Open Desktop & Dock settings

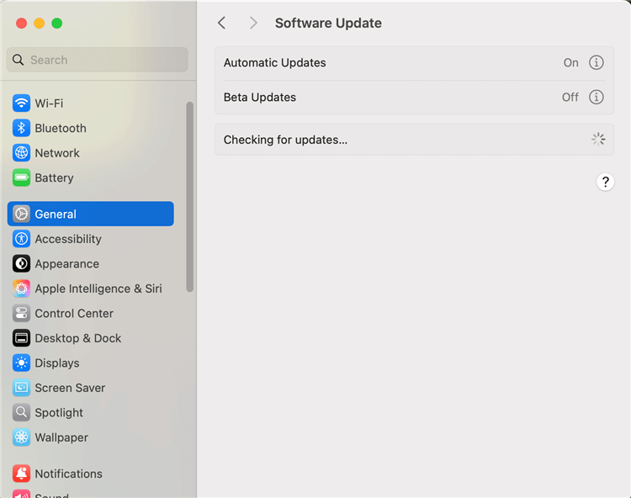coord(77,338)
